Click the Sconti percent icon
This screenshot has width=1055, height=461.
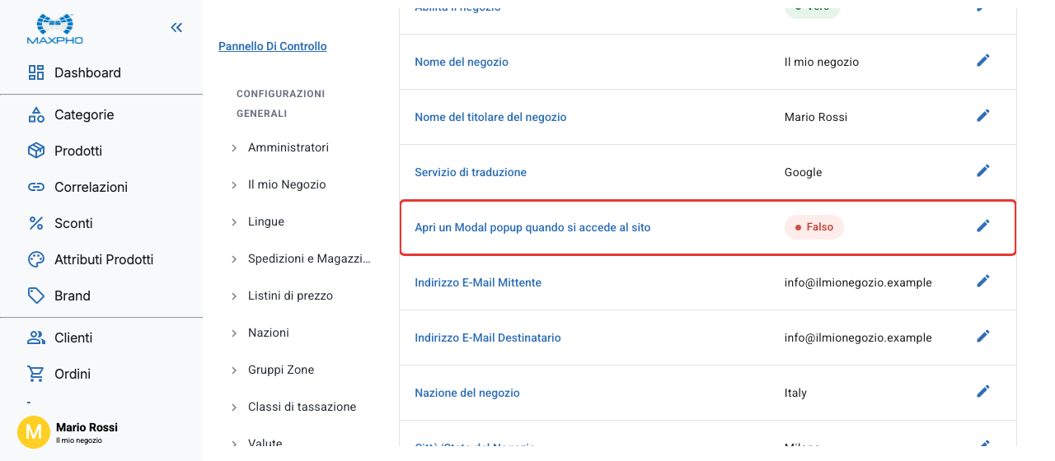(36, 223)
